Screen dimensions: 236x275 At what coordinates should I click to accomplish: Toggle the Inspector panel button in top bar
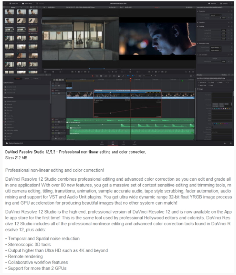pyautogui.click(x=224, y=4)
